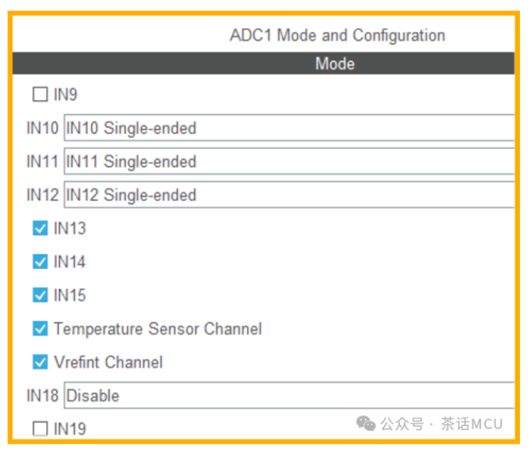Click the 公众号 watermark text
529x454 pixels.
point(402,424)
